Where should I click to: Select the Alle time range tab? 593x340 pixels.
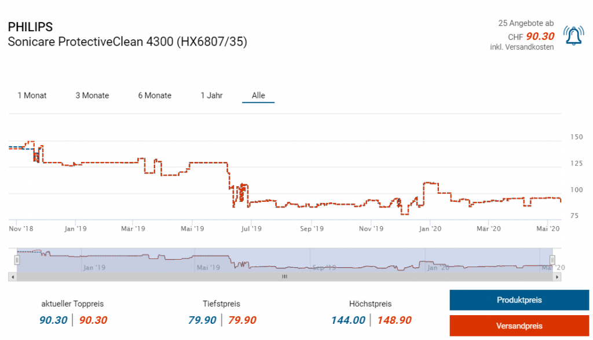258,95
